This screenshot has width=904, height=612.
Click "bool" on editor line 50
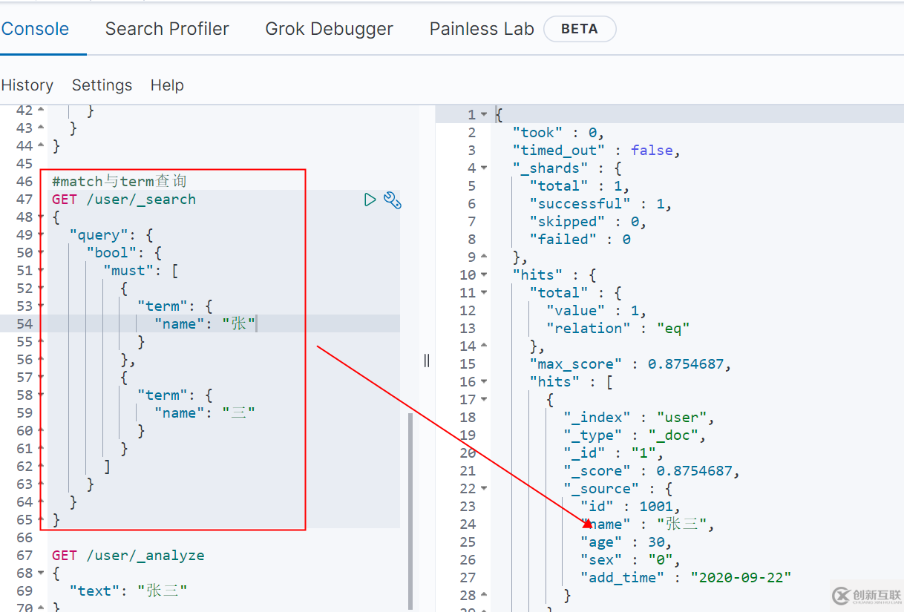pos(112,253)
